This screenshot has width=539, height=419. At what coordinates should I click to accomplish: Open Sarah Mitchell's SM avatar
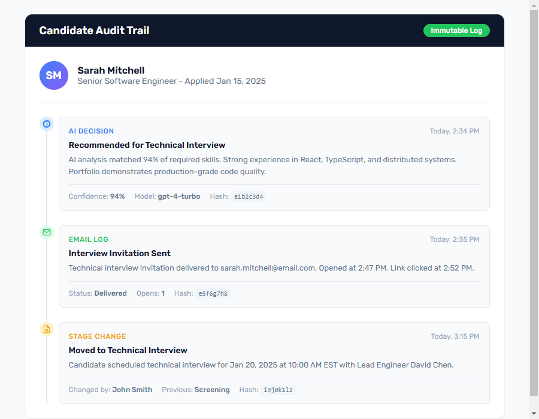point(54,75)
